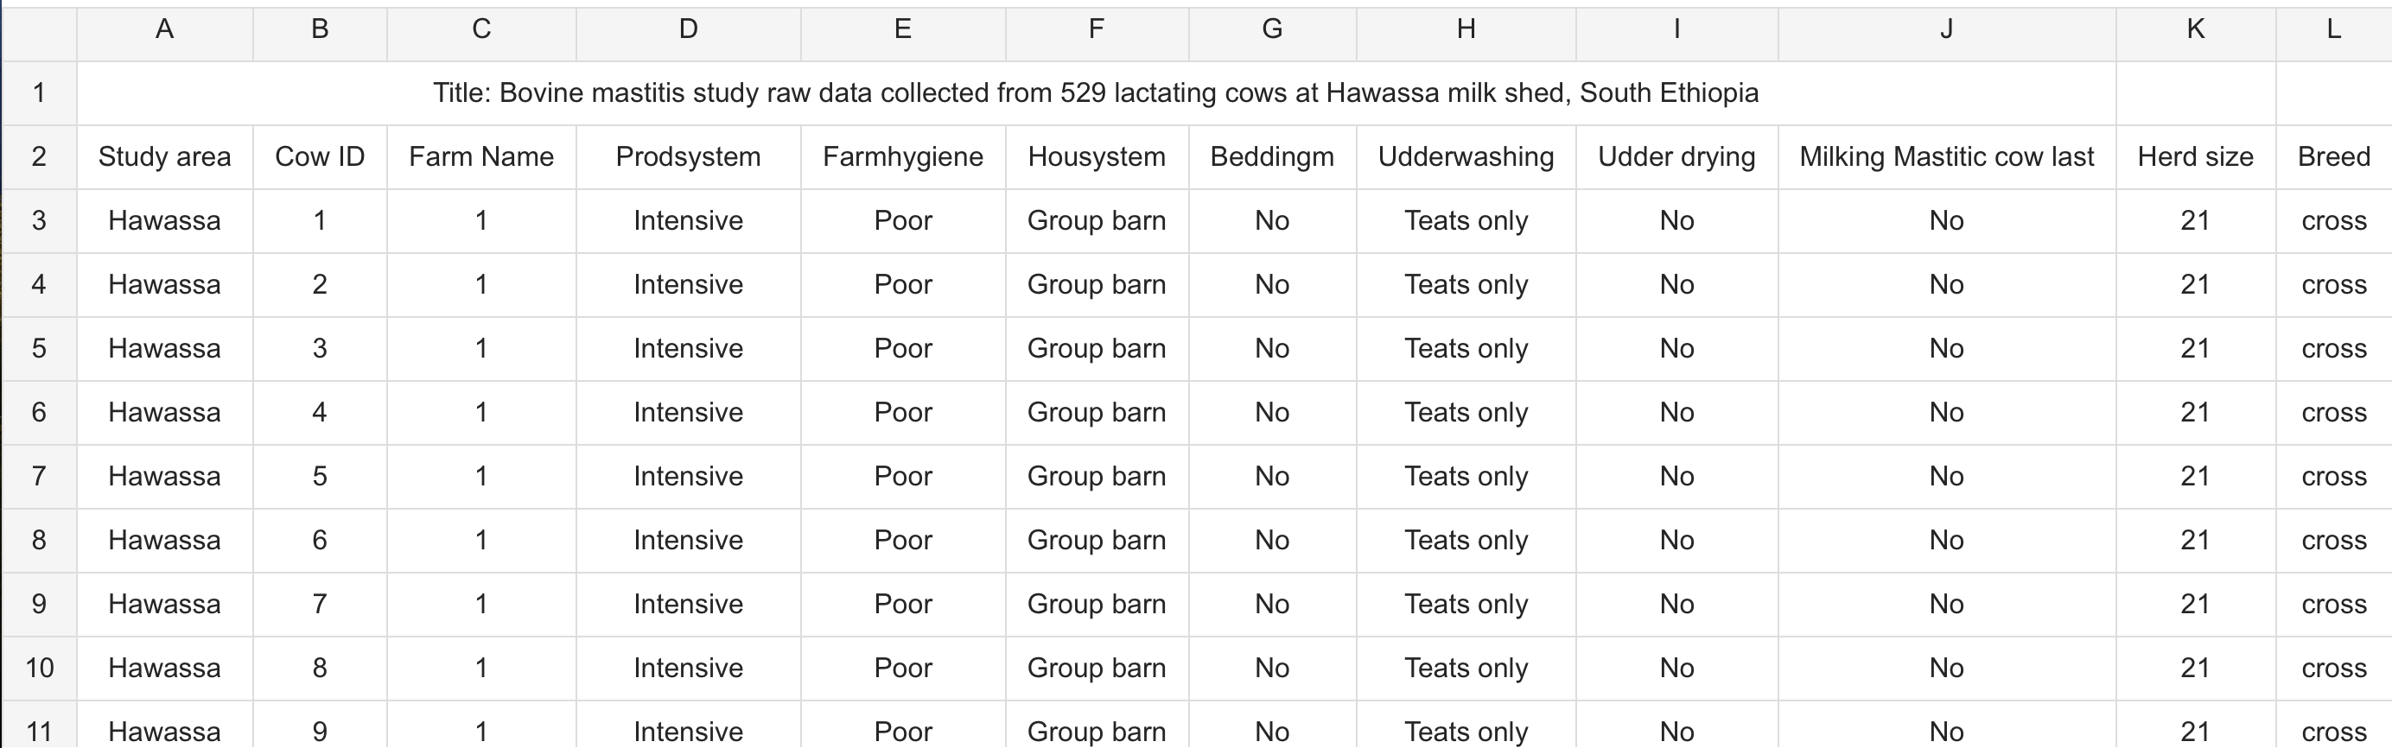This screenshot has height=748, width=2392.
Task: Select column A header
Action: (164, 29)
